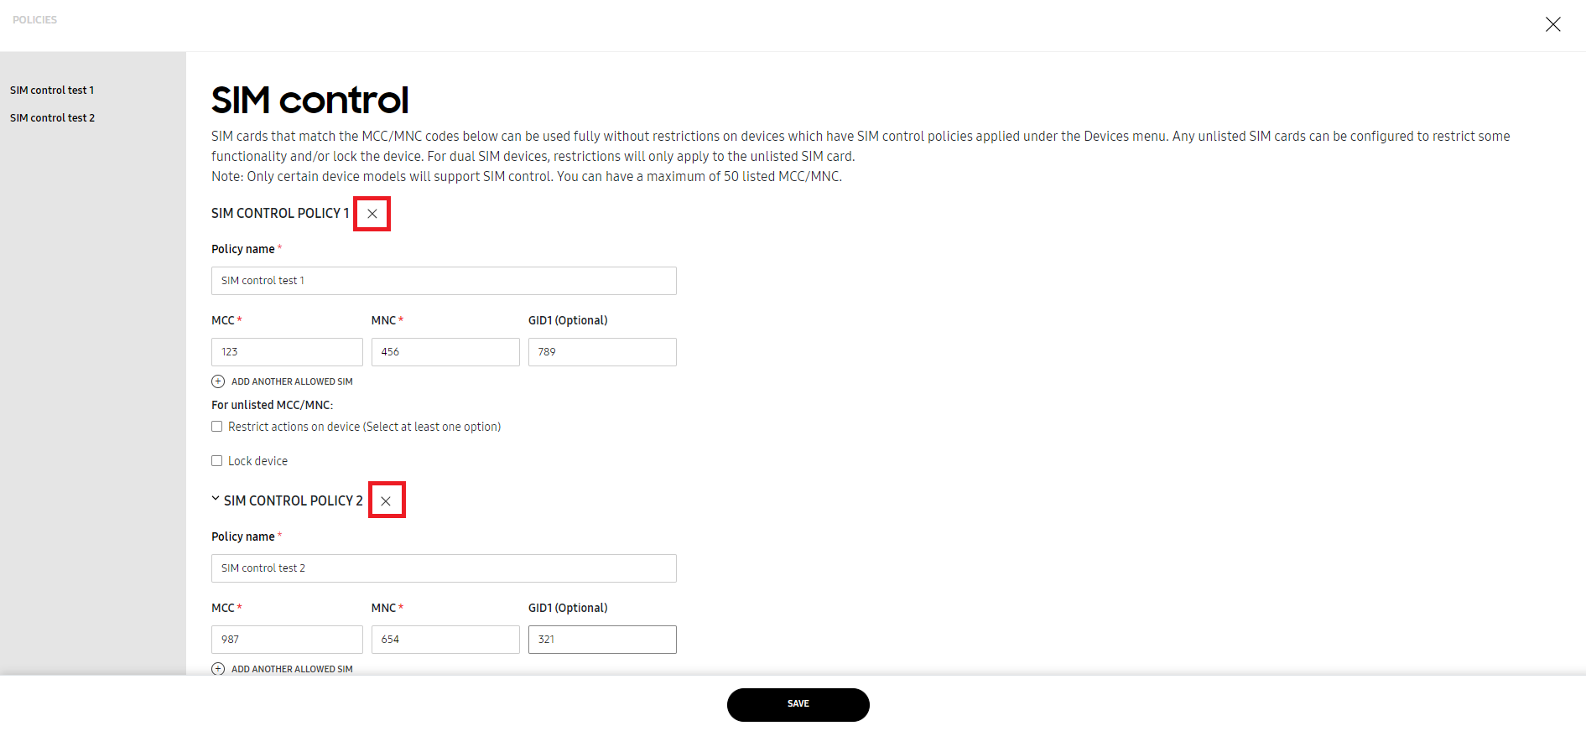Click Add Another Allowed SIM under Policy 1
The width and height of the screenshot is (1586, 731).
tap(292, 381)
